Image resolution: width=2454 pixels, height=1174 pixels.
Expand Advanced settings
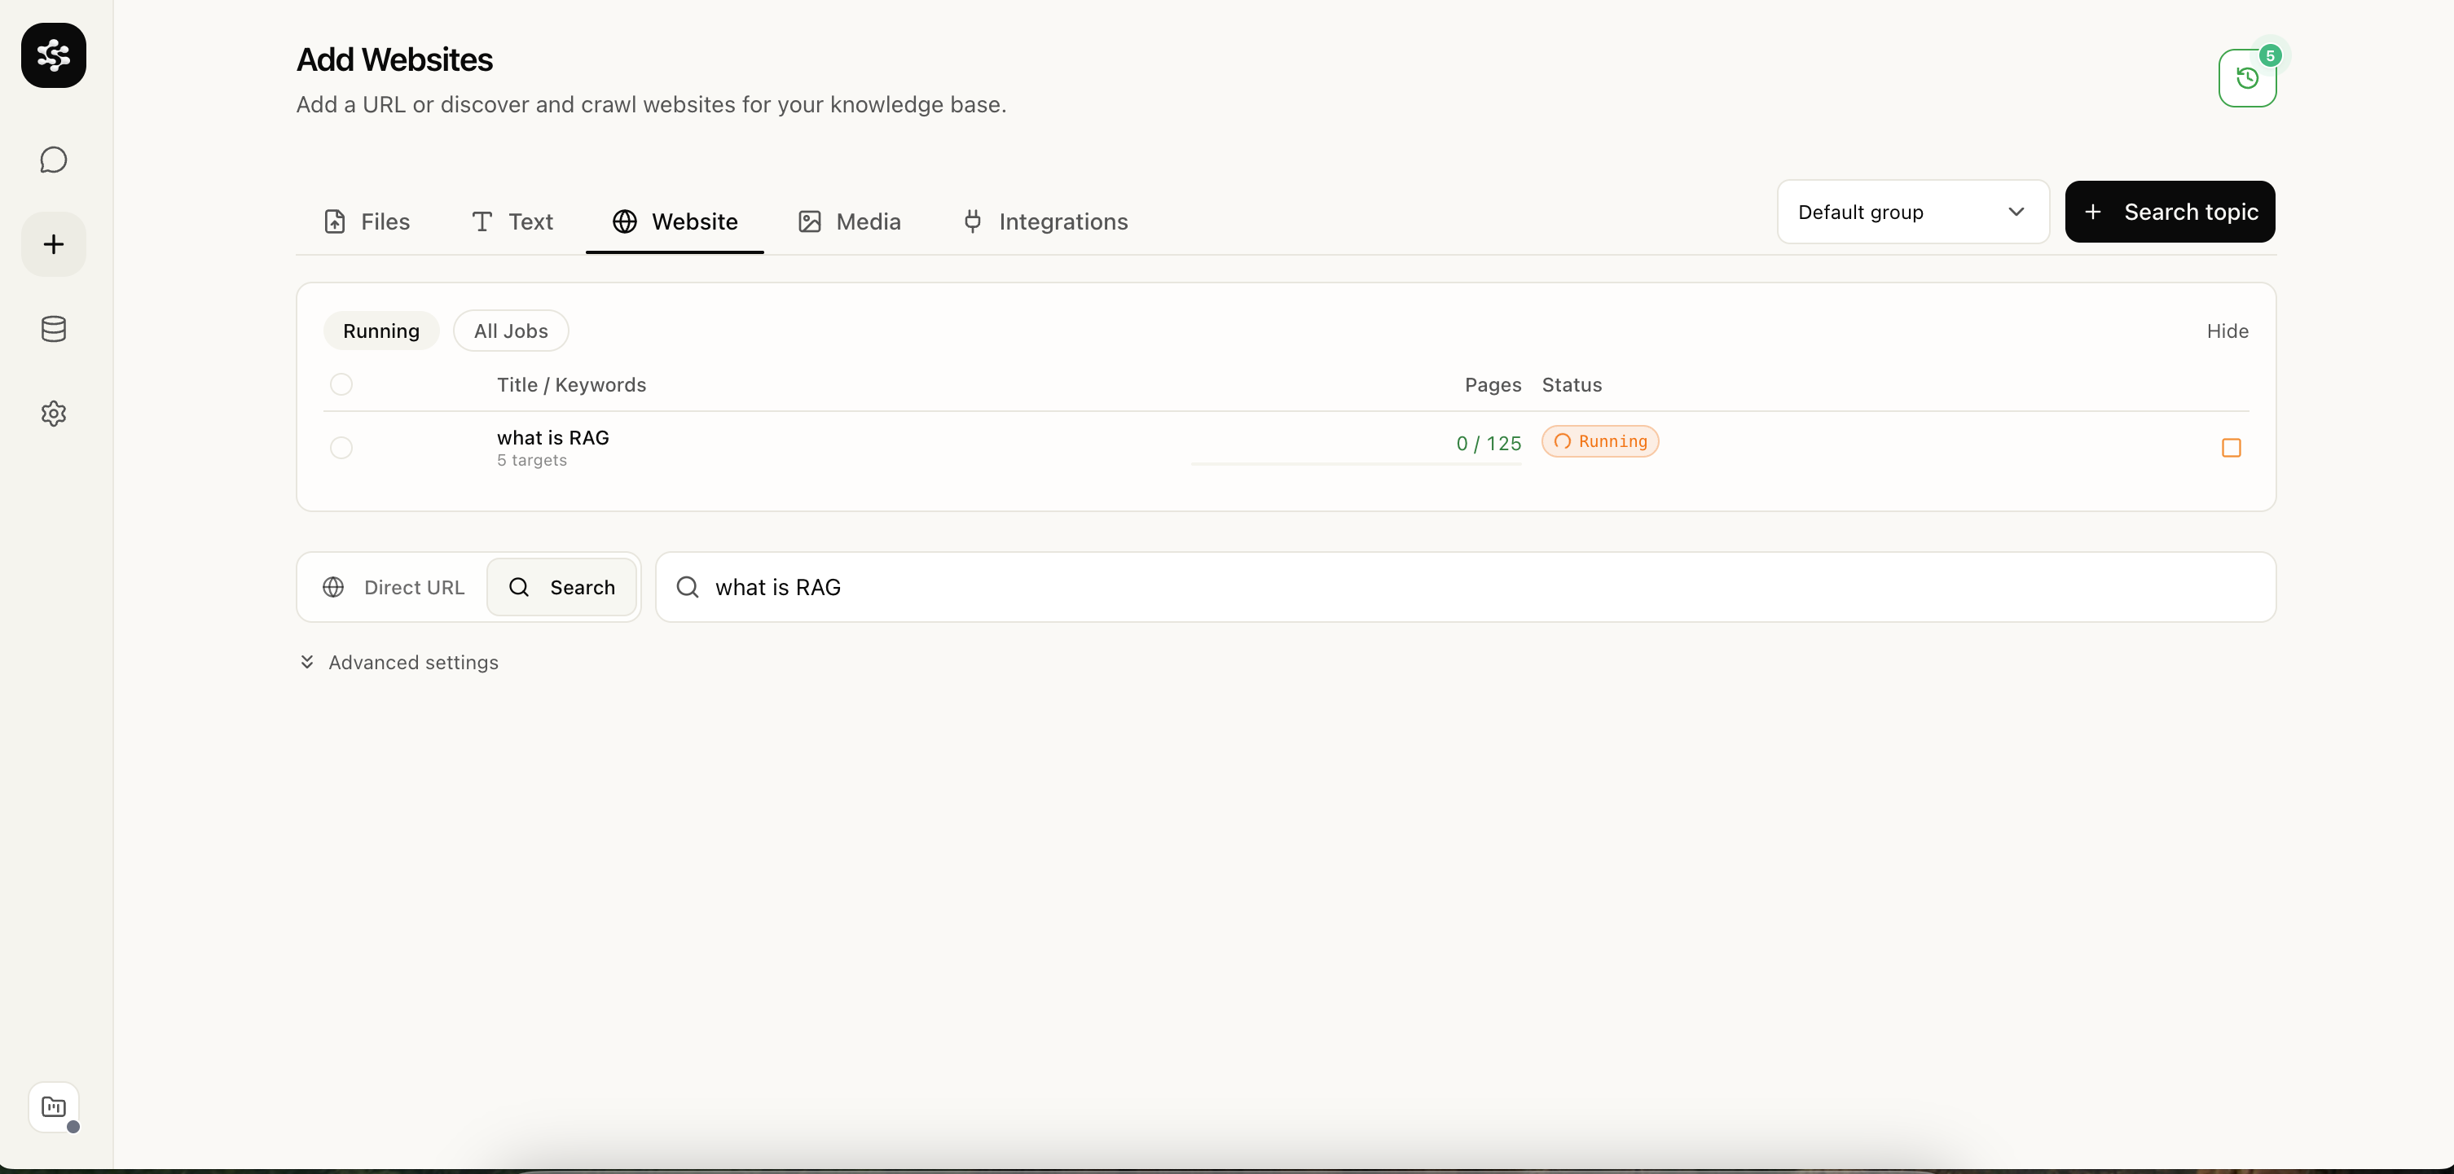tap(398, 663)
